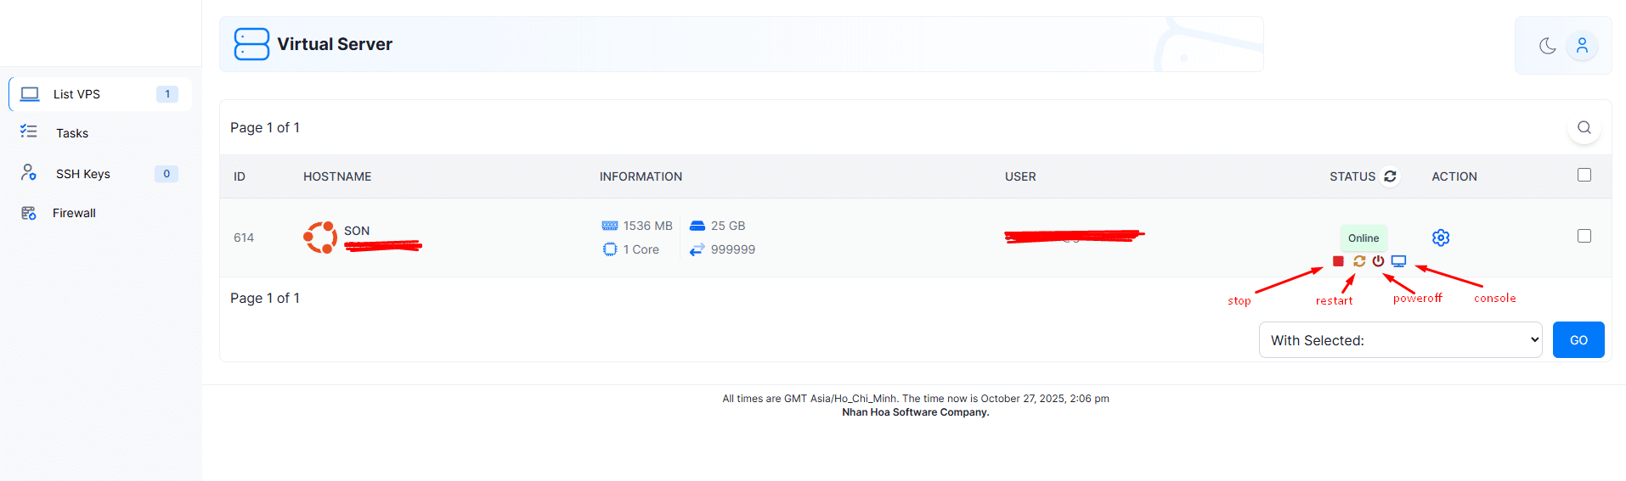The width and height of the screenshot is (1626, 481).
Task: Refresh status using icon beside STATUS
Action: 1390,176
